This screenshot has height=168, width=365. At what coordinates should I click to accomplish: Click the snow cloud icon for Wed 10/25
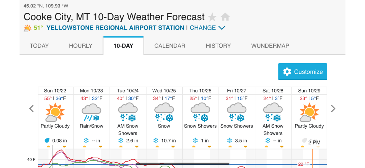pyautogui.click(x=164, y=113)
